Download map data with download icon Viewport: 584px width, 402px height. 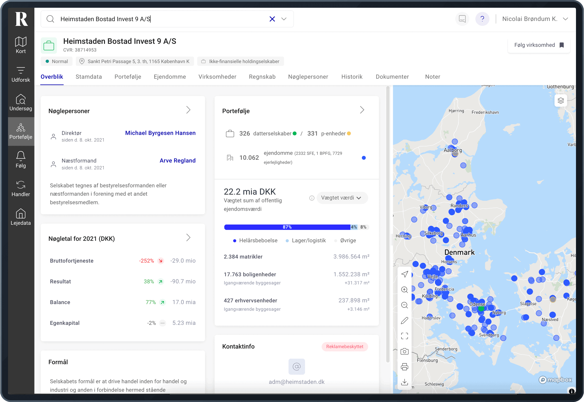404,382
